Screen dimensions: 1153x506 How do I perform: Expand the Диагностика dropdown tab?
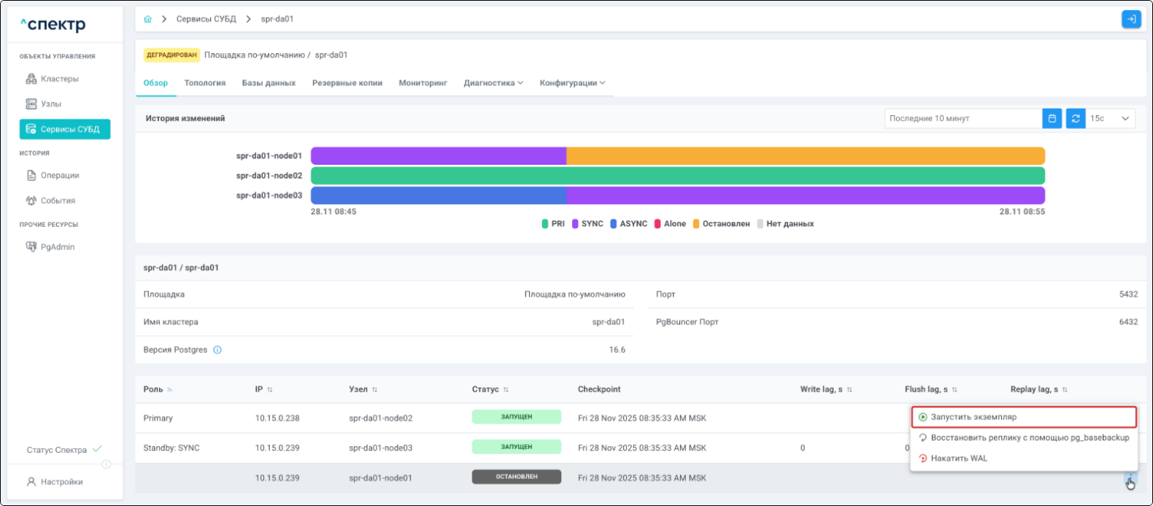pyautogui.click(x=493, y=83)
